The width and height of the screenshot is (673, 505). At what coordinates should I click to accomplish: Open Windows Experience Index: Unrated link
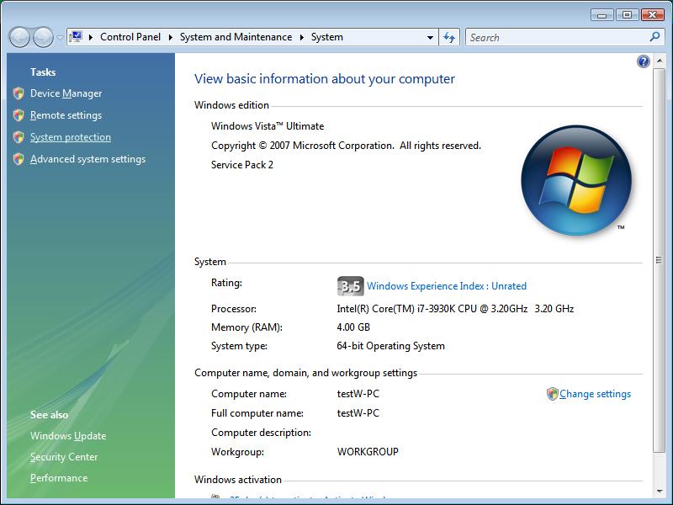446,286
